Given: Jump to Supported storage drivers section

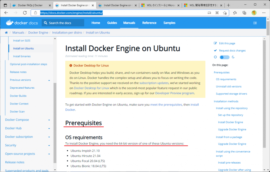Looking at the screenshot, I should pyautogui.click(x=232, y=94).
